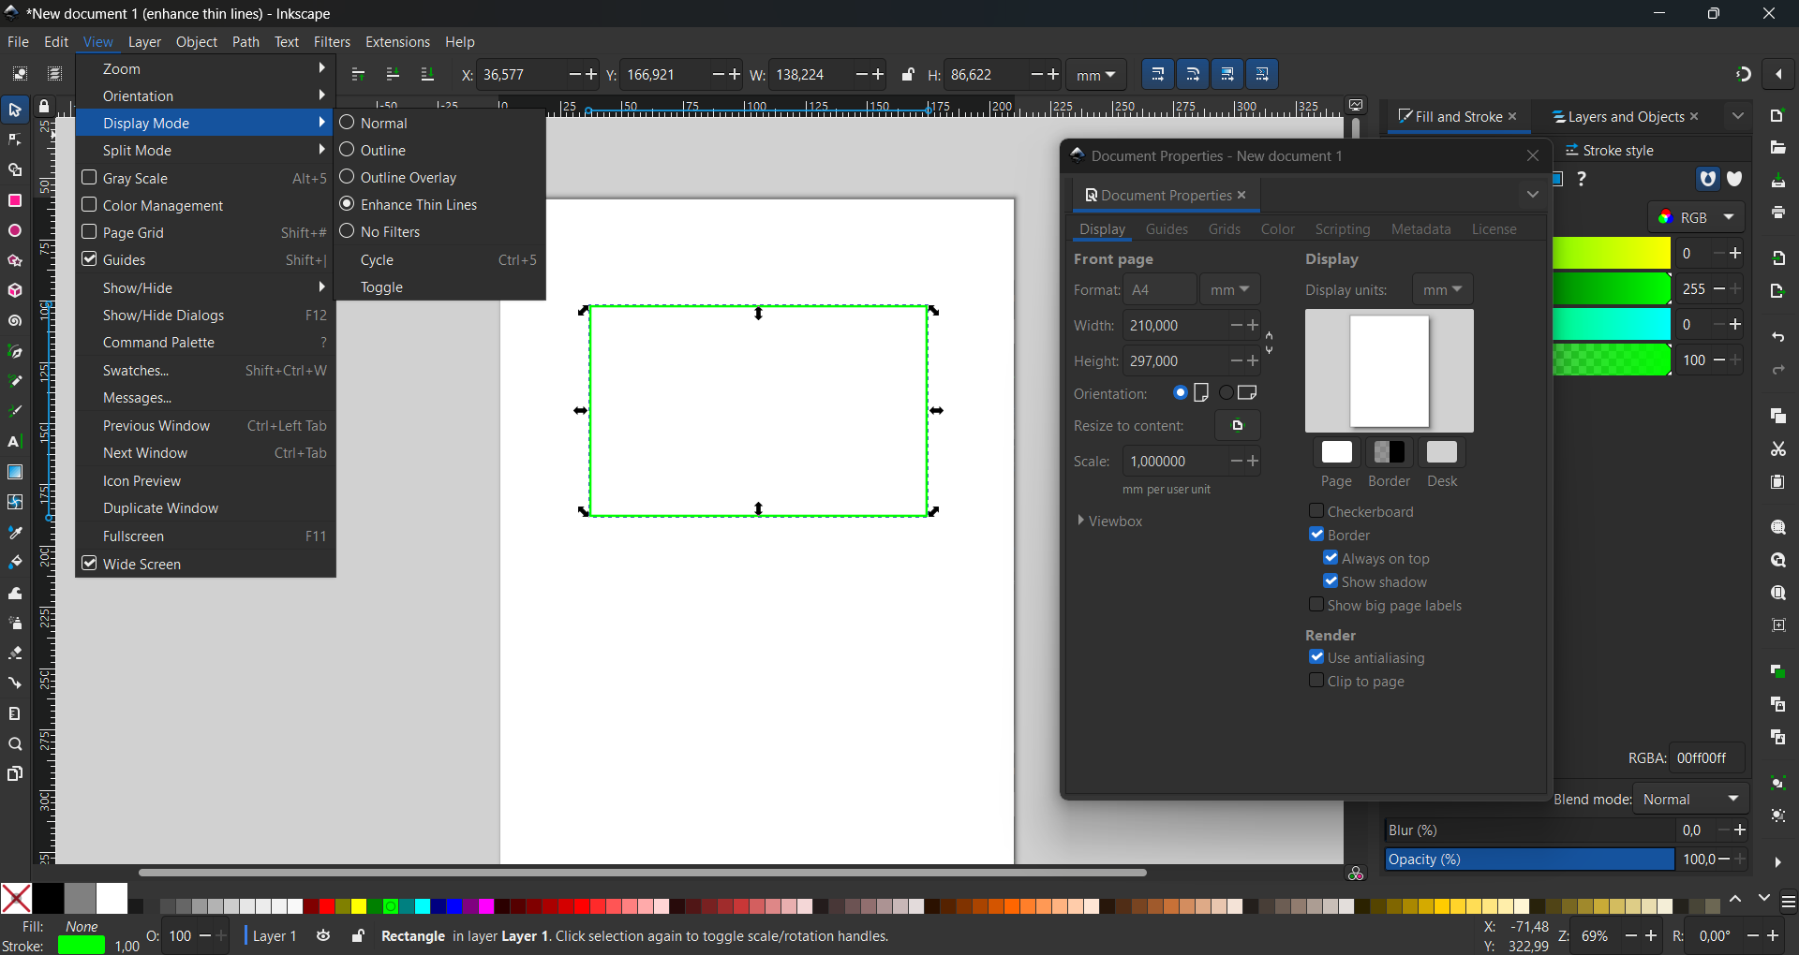
Task: Select the Dropper color picker tool
Action: click(15, 533)
